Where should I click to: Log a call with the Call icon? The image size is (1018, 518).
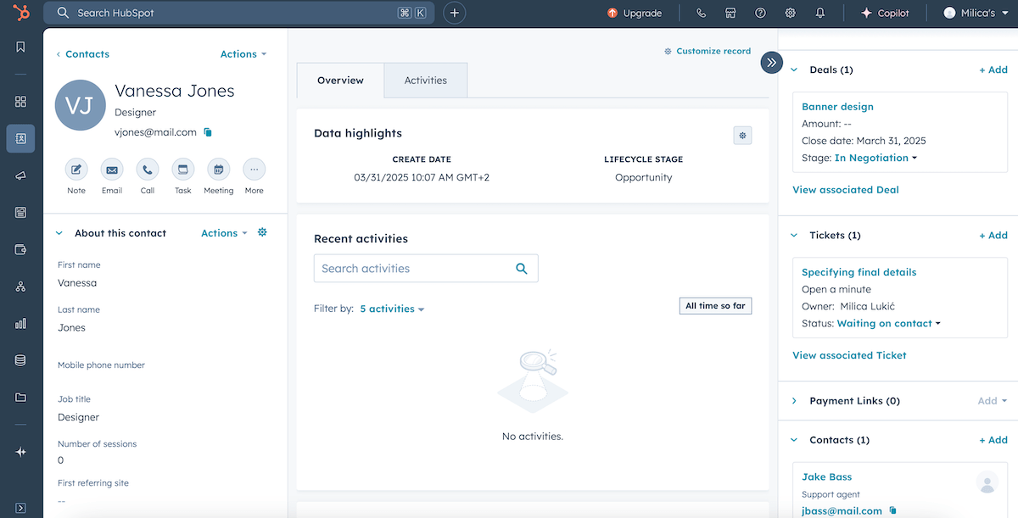pos(148,170)
